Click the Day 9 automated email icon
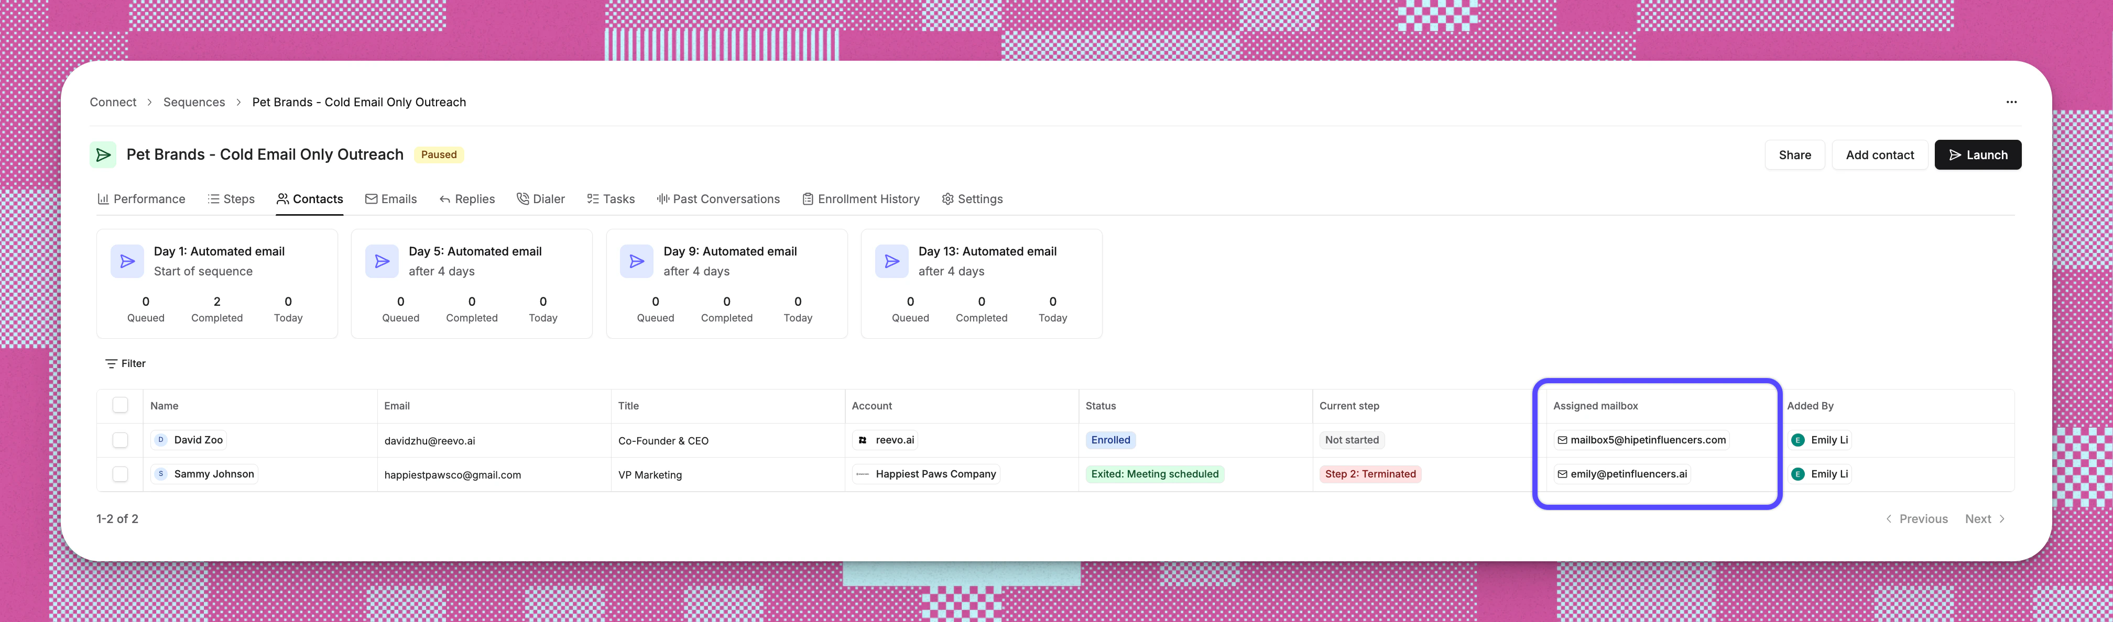This screenshot has width=2113, height=622. (x=637, y=261)
